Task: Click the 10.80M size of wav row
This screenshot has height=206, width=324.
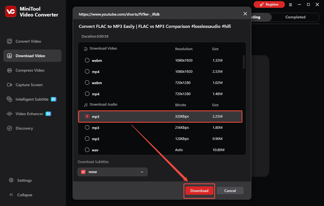Action: (218, 150)
